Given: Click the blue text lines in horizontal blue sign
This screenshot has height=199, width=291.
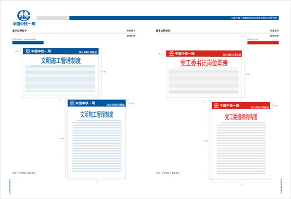Looking at the screenshot, I should (60, 79).
